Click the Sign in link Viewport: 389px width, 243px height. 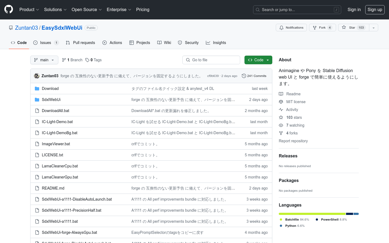354,9
